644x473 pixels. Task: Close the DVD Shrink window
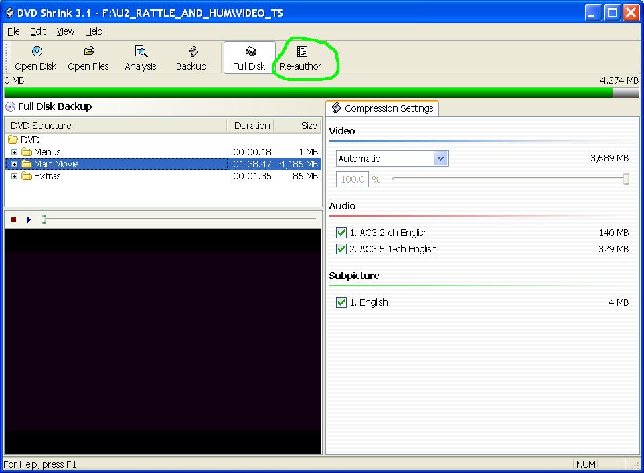coord(631,13)
